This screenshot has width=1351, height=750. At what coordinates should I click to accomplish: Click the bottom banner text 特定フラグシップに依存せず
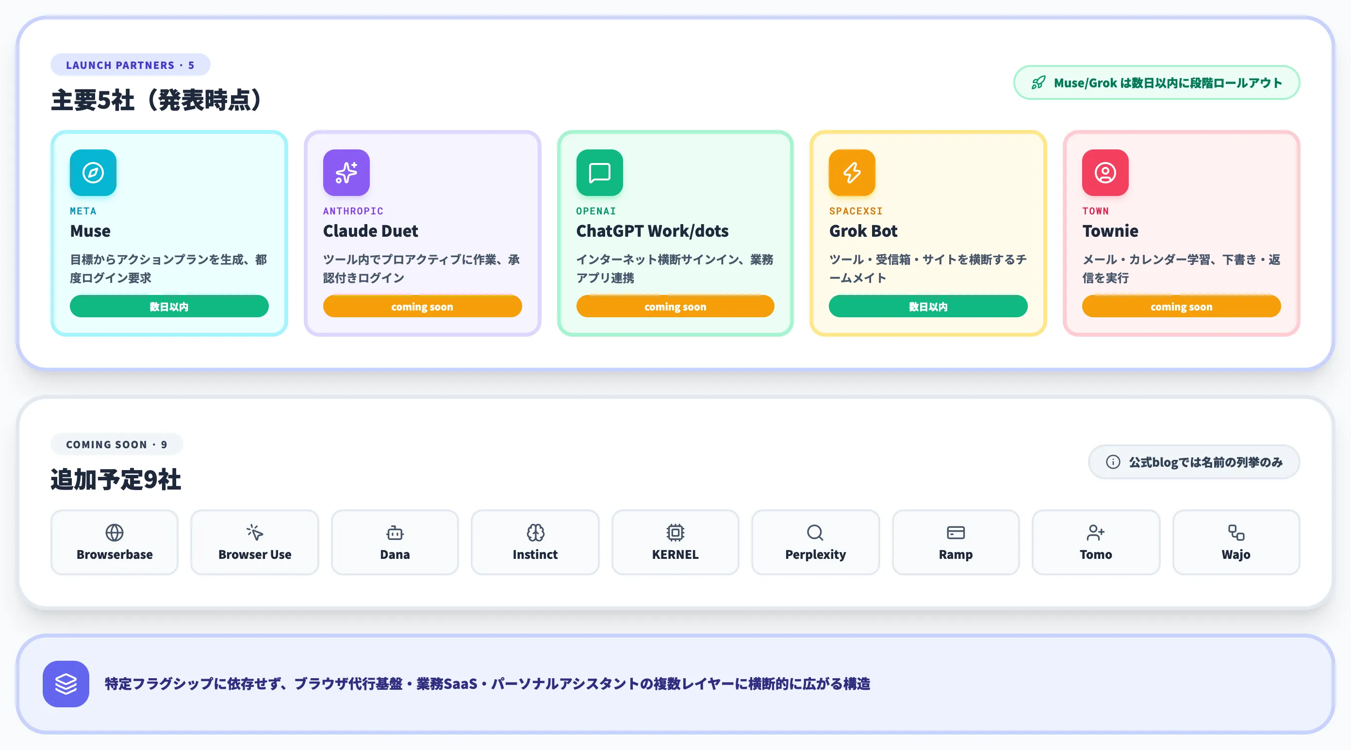(x=487, y=684)
